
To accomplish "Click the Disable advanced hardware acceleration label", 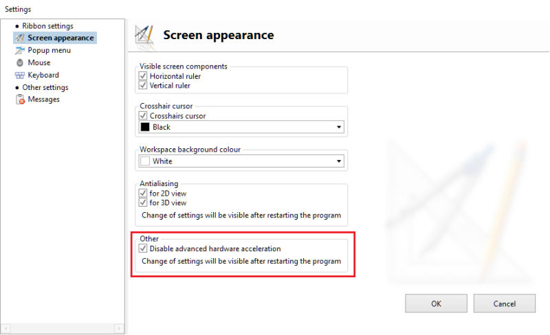I will [215, 249].
